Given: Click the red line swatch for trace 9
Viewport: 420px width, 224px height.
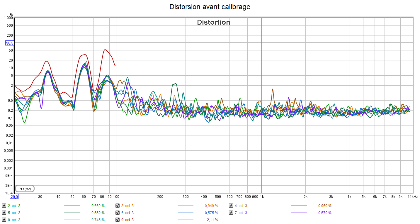Looking at the screenshot, I should (185, 220).
